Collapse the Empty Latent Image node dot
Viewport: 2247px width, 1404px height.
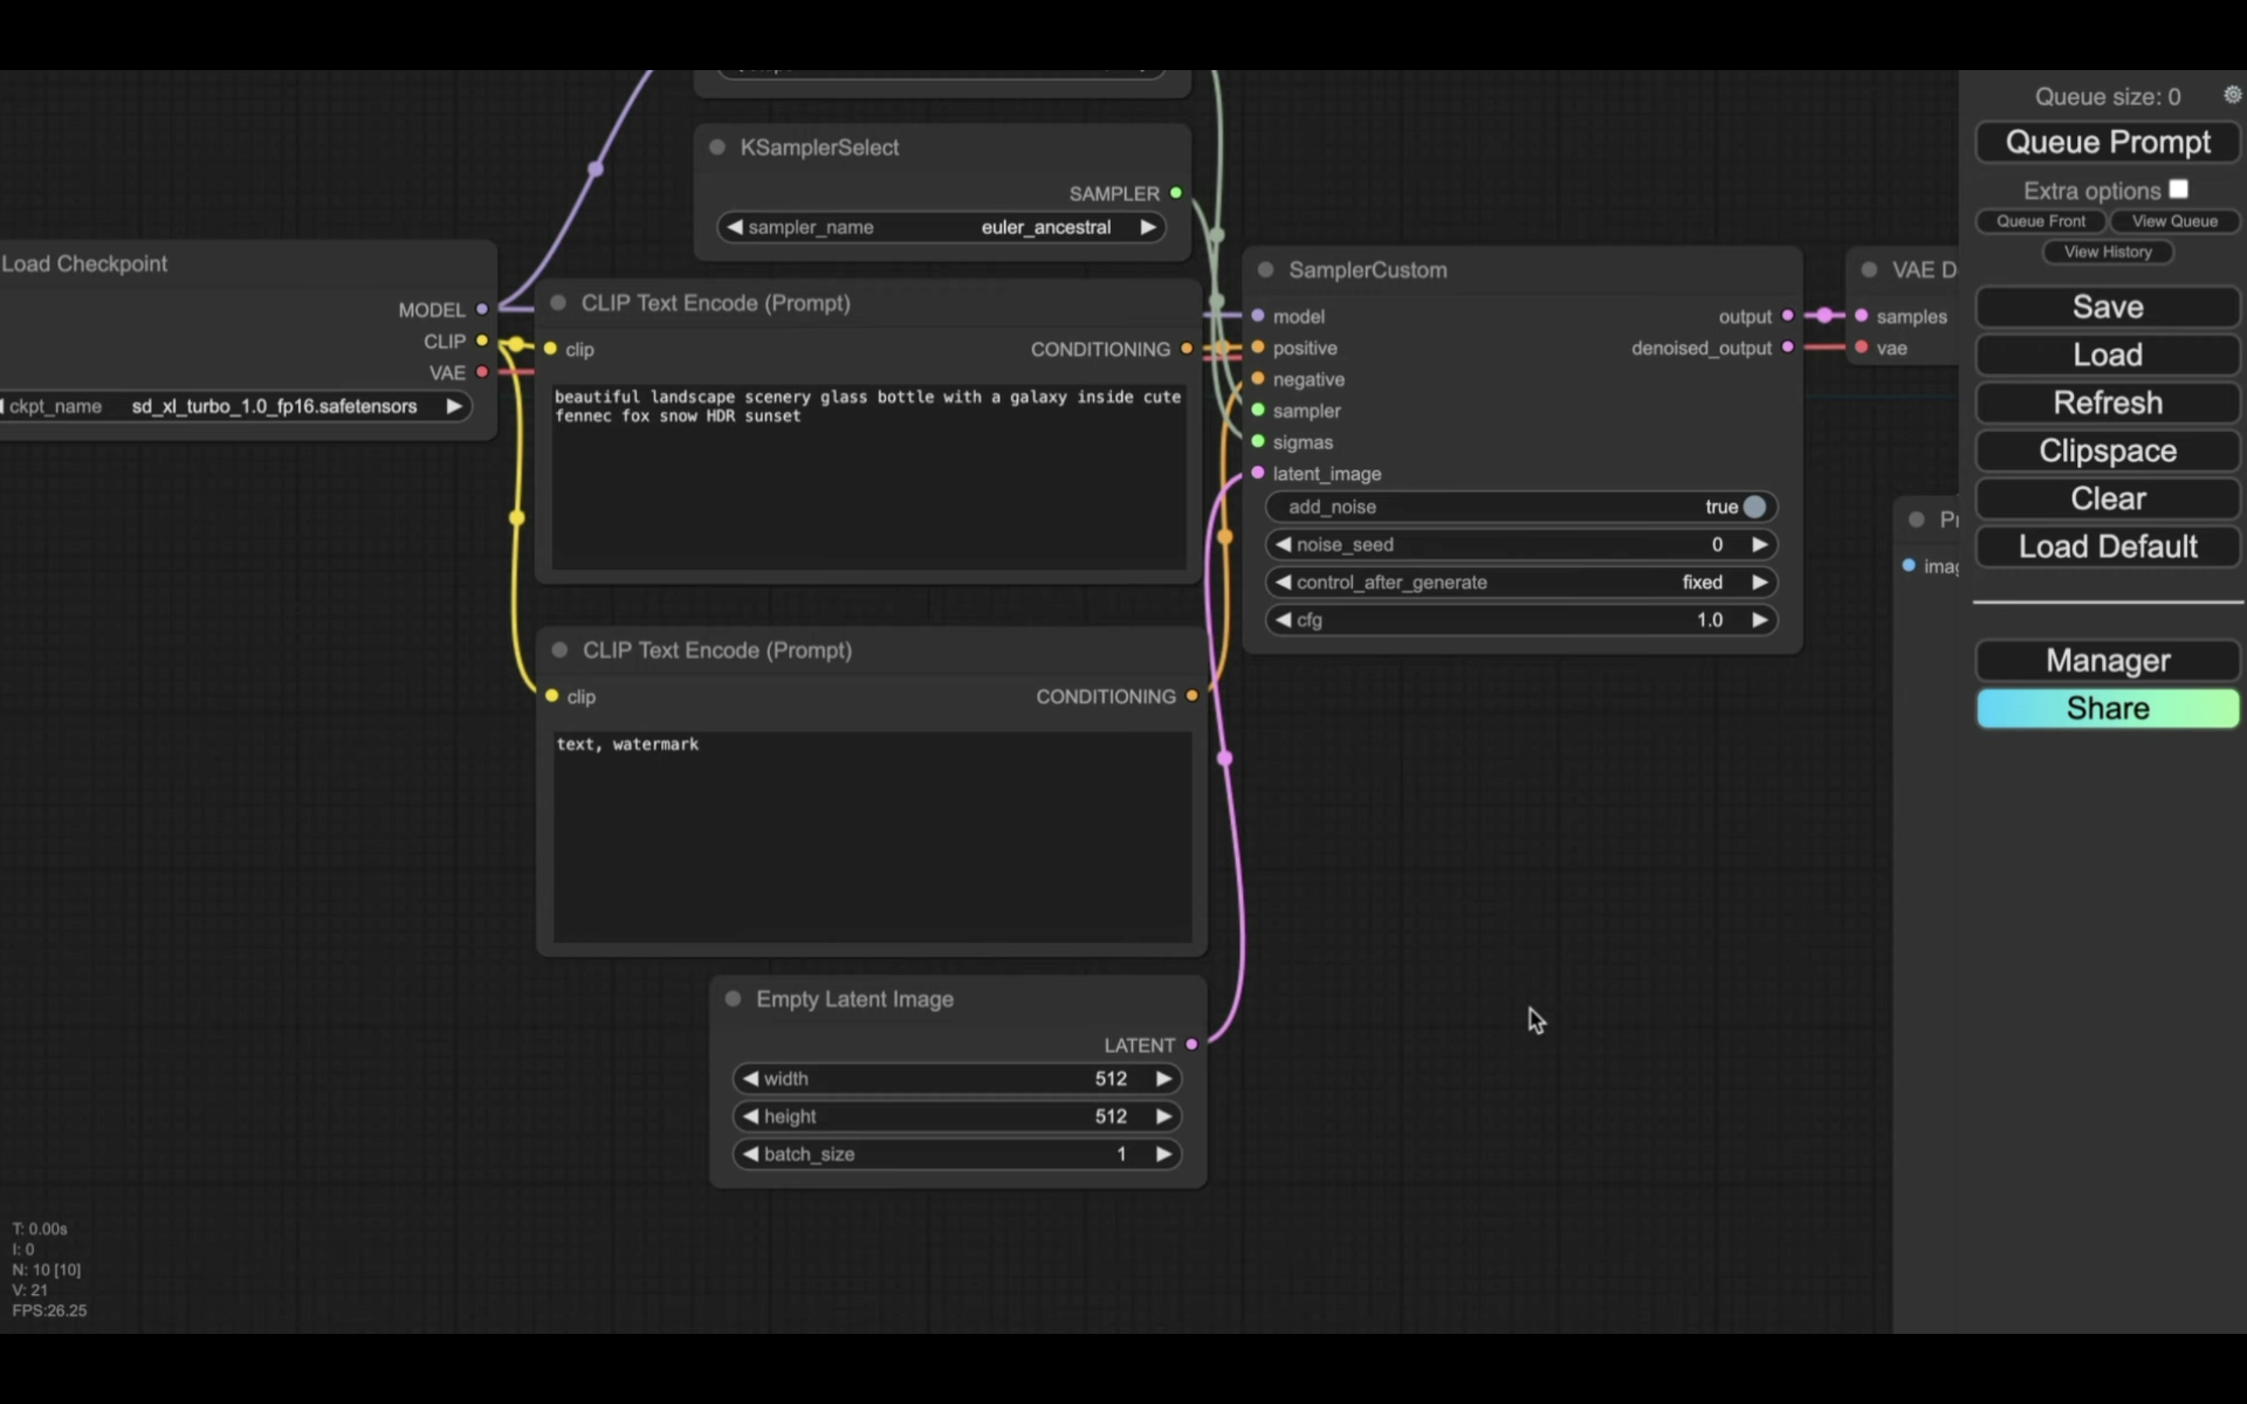733,998
